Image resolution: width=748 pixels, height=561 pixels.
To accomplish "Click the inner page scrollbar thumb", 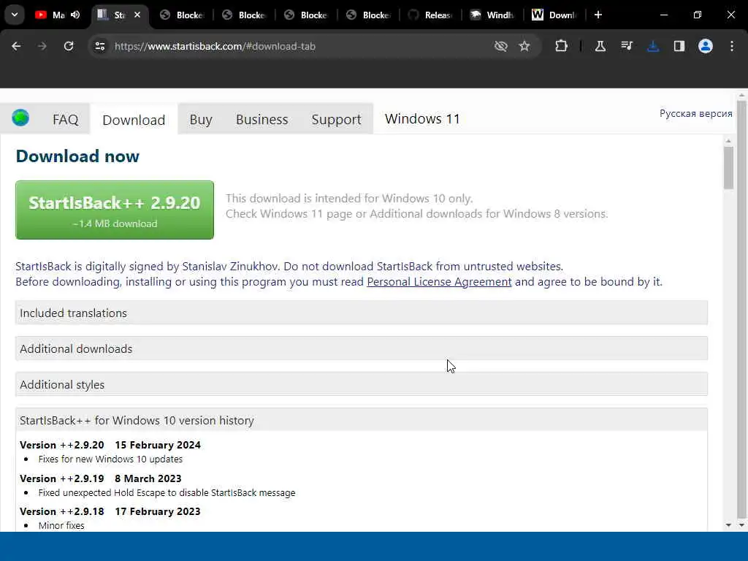I will tap(728, 168).
